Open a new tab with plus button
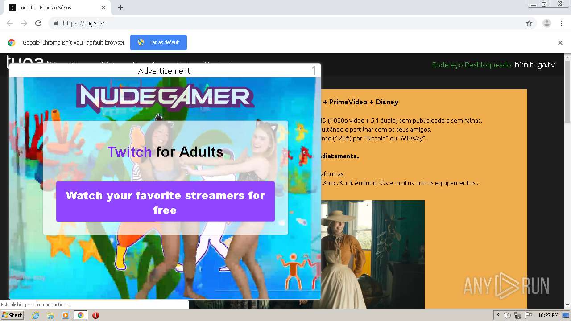Viewport: 571px width, 321px height. [120, 8]
